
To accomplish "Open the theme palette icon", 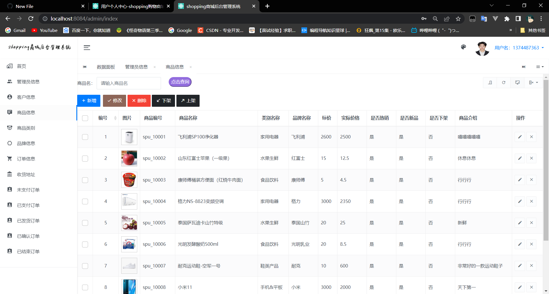I will pos(464,47).
